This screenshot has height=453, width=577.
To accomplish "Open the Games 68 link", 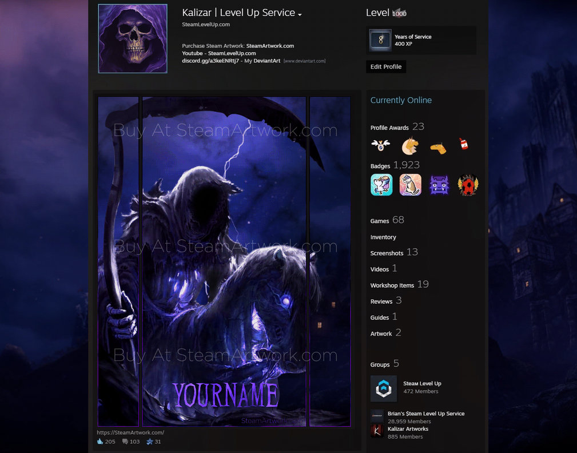I will click(387, 220).
